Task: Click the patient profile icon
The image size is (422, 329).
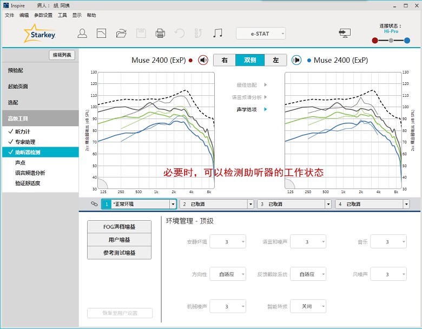Action: 82,34
